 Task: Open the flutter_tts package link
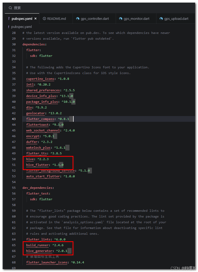point(37,153)
